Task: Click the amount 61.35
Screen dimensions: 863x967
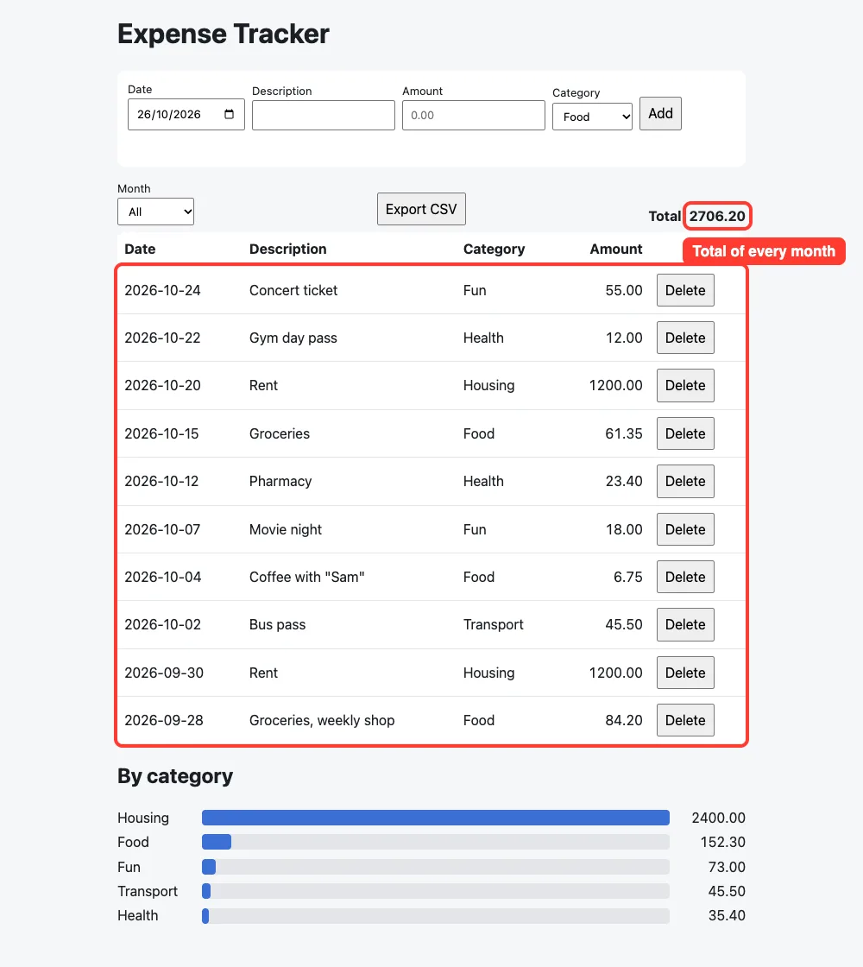Action: click(623, 433)
